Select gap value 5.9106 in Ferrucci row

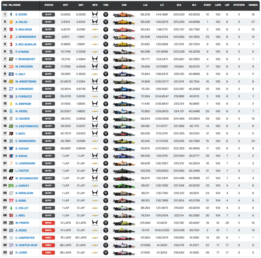(81, 96)
